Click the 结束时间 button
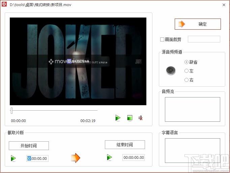The image size is (230, 173). click(x=125, y=145)
